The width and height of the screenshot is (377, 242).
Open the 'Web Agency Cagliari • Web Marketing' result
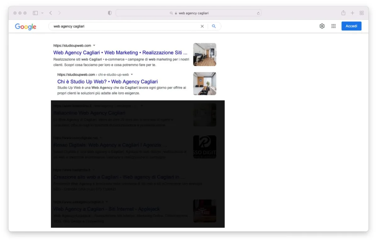[120, 53]
